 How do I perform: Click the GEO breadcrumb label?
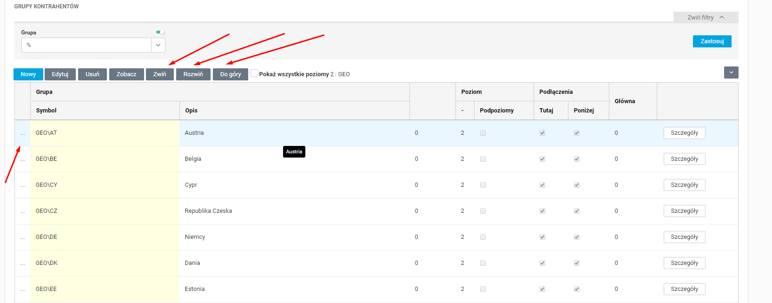click(344, 74)
